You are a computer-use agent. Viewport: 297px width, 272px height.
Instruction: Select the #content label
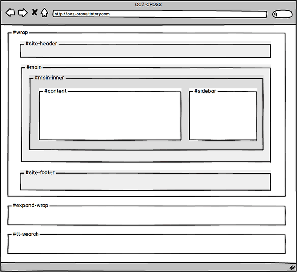[55, 91]
